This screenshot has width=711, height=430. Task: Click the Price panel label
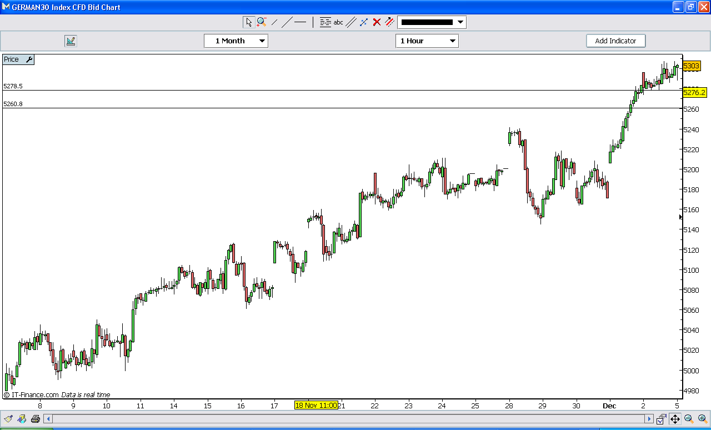click(x=11, y=59)
